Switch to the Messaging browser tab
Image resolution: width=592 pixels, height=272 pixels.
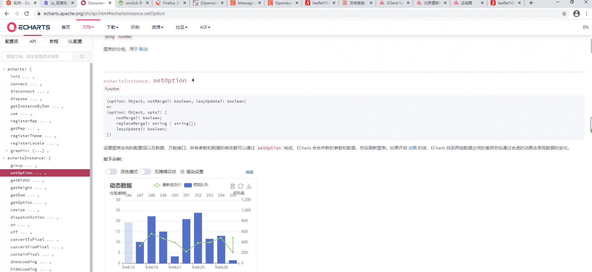coord(246,3)
